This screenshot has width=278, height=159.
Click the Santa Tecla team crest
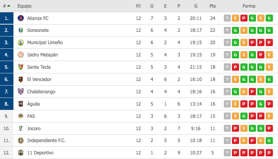pyautogui.click(x=21, y=67)
